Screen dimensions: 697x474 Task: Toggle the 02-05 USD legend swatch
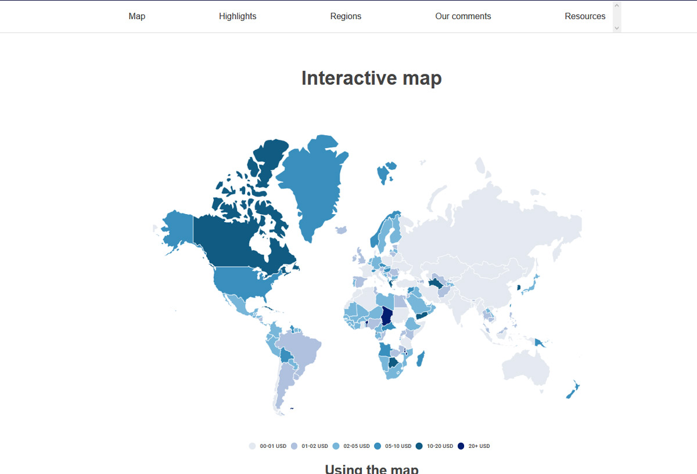(x=336, y=446)
